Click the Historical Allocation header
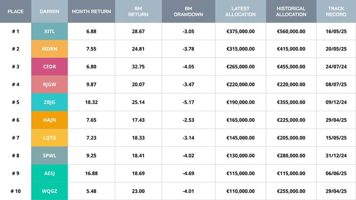 pos(291,11)
